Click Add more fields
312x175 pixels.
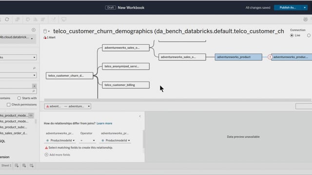[58, 155]
